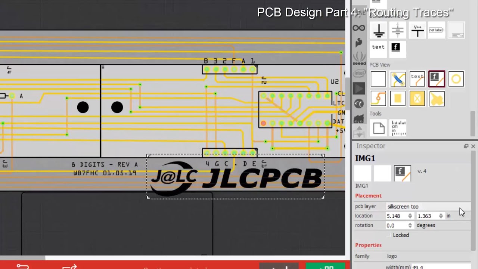Close the Inspector panel

click(x=473, y=146)
